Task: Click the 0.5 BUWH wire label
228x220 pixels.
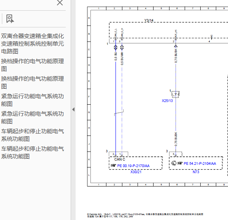Action: click(122, 59)
